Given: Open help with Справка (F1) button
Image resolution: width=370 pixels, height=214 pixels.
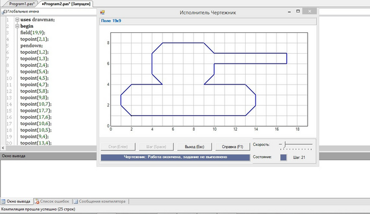Looking at the screenshot, I should (232, 146).
